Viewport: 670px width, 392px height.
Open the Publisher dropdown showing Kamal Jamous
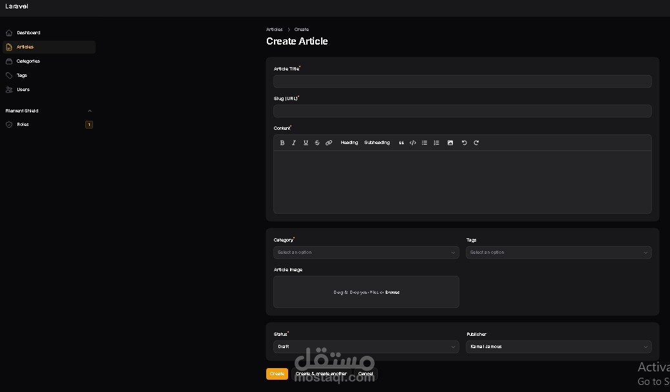pyautogui.click(x=558, y=347)
